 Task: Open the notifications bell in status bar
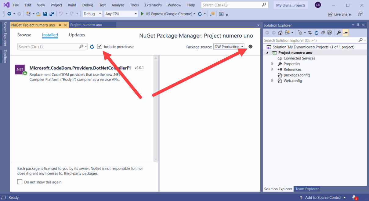click(354, 197)
